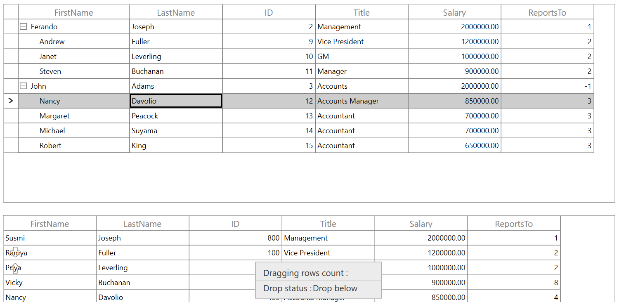Click the Title column header in the tree grid
The image size is (619, 302).
click(x=362, y=12)
